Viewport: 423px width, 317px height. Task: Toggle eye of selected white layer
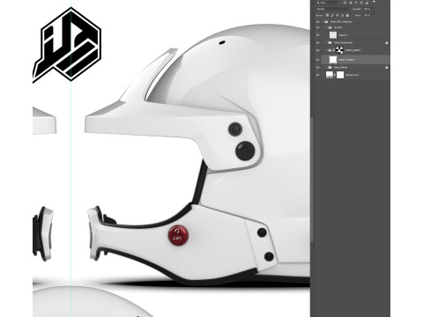point(317,60)
